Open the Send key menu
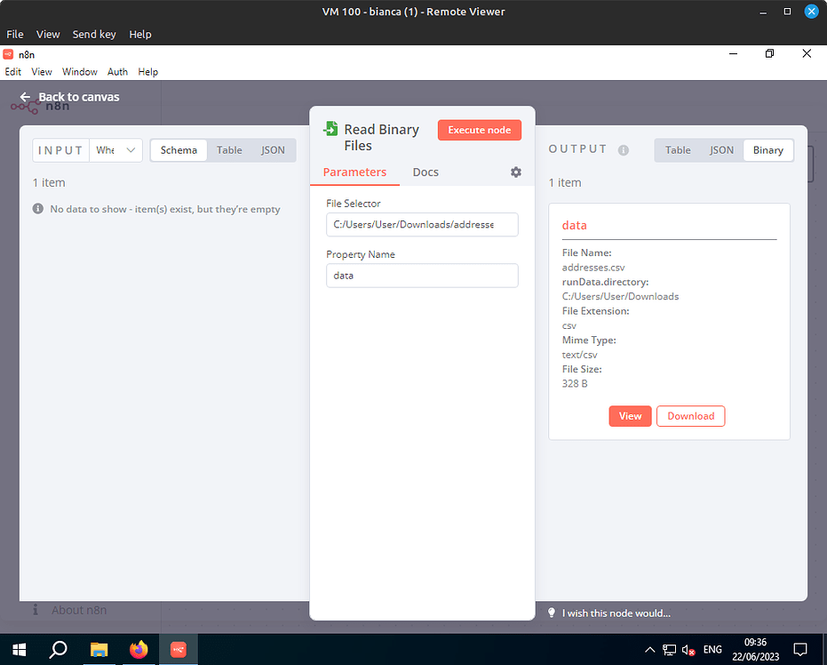 tap(93, 34)
